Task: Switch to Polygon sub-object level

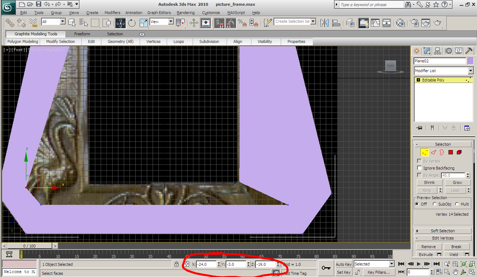Action: (x=451, y=153)
